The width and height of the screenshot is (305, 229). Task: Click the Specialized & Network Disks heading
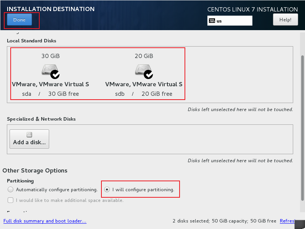click(41, 119)
